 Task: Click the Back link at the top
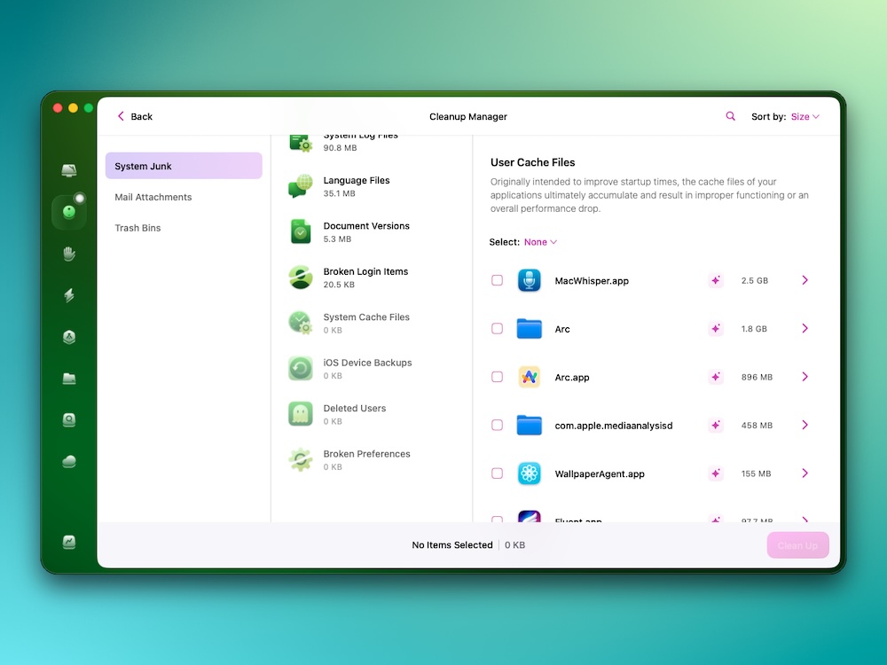[133, 116]
